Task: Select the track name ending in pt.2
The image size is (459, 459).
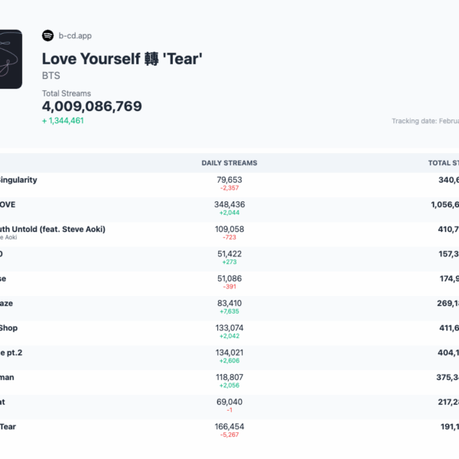Action: pyautogui.click(x=11, y=353)
